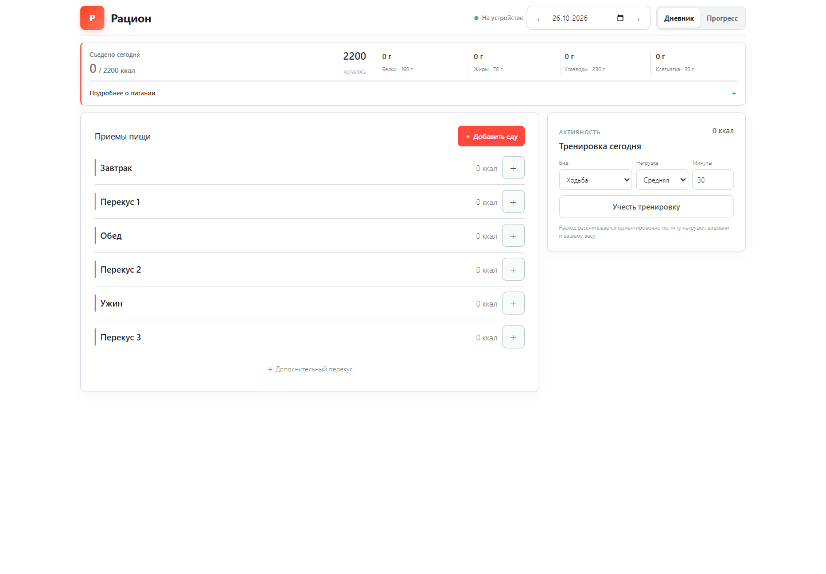Click the Рацион app title
The width and height of the screenshot is (826, 574).
(131, 18)
